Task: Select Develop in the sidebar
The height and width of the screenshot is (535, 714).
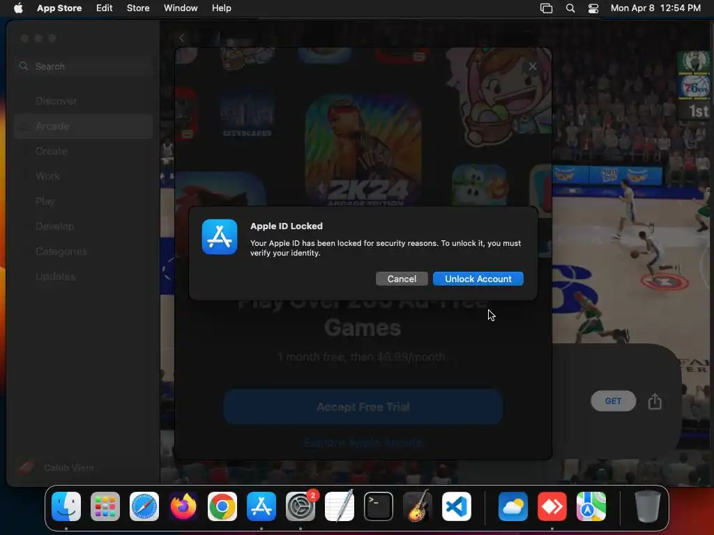Action: click(x=84, y=226)
